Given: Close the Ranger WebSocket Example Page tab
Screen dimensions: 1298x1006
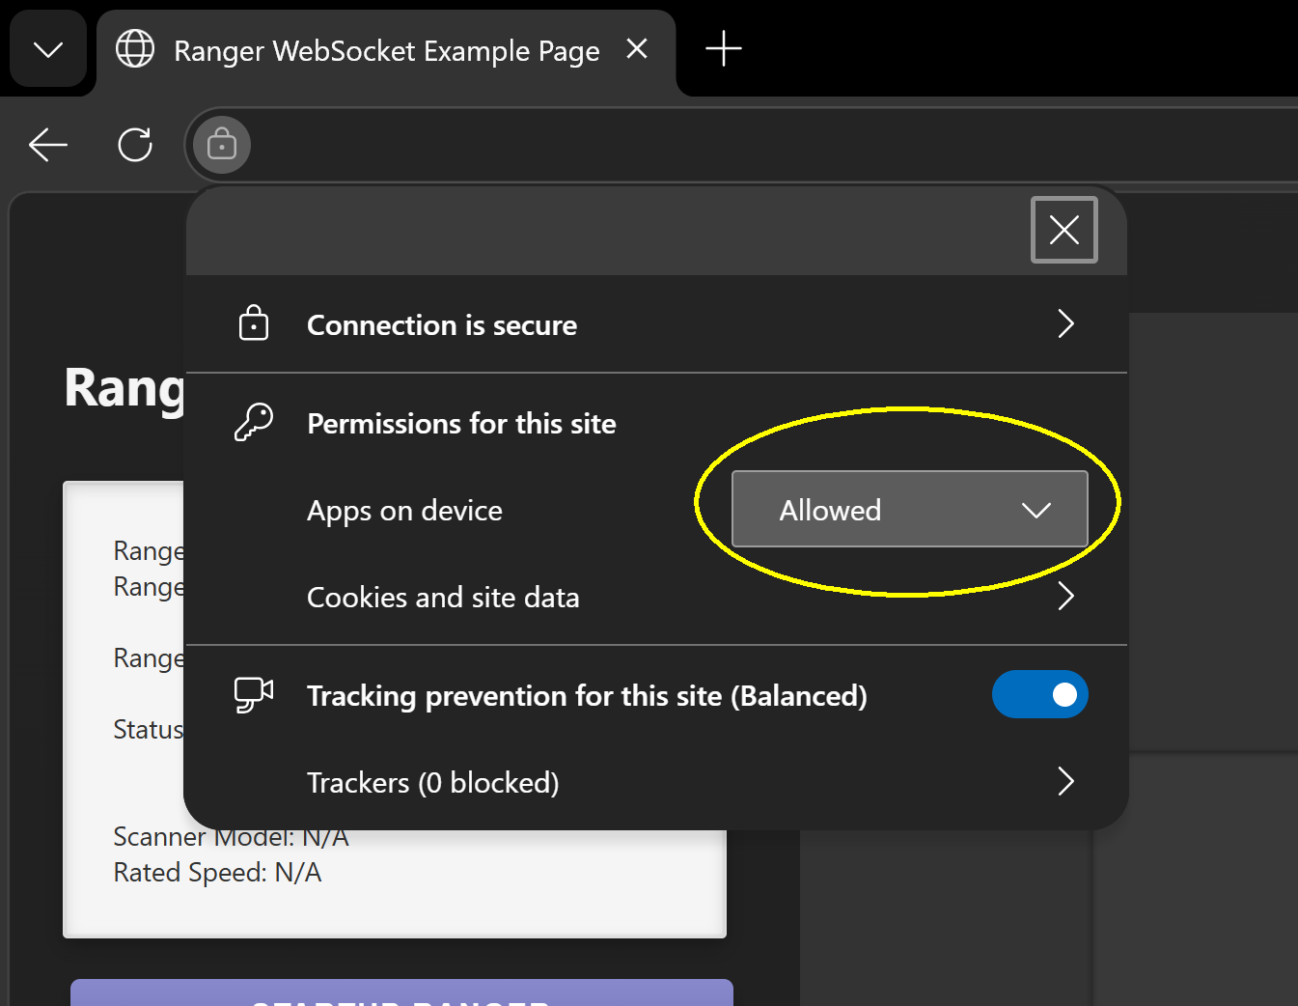Looking at the screenshot, I should (x=637, y=48).
